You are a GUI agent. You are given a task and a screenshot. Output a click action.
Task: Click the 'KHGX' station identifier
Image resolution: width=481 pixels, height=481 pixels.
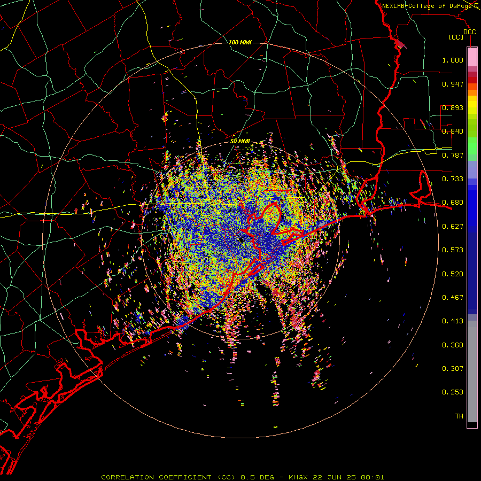coord(298,477)
